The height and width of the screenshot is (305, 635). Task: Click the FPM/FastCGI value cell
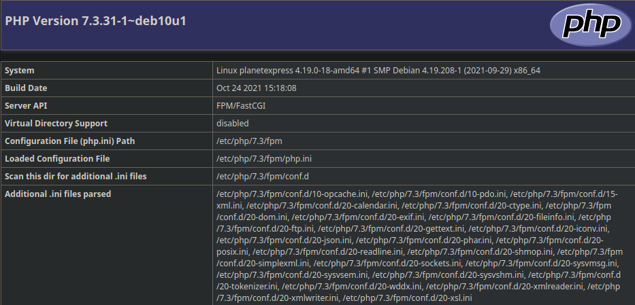pyautogui.click(x=423, y=106)
